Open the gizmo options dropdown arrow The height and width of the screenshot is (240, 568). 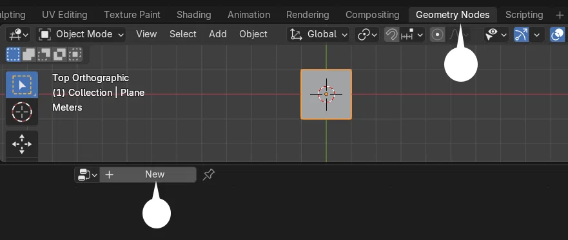coord(537,35)
